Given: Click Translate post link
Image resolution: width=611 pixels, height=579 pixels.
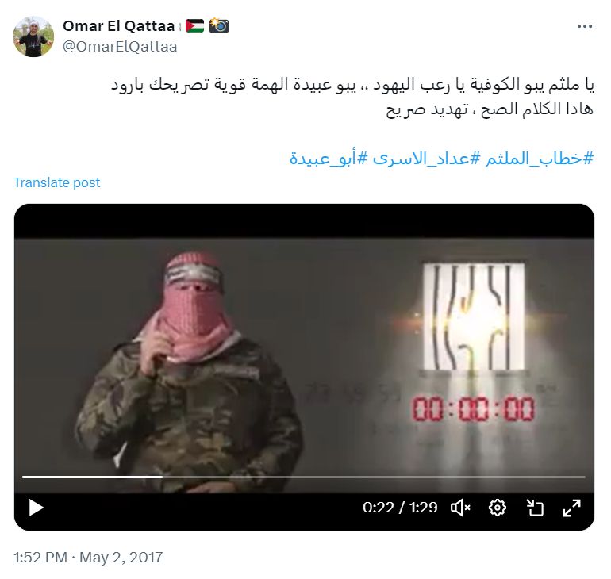Looking at the screenshot, I should 57,182.
